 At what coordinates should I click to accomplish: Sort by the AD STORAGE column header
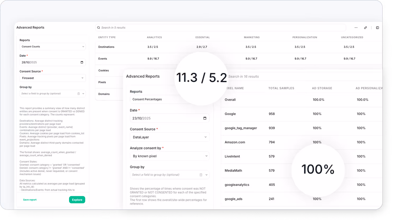tap(322, 88)
